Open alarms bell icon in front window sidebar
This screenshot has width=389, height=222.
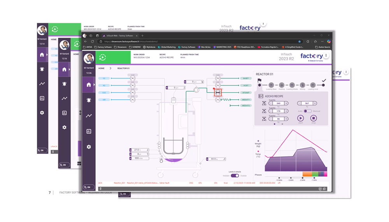click(x=89, y=100)
